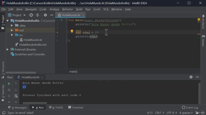206x115 pixels.
Task: Collapse the src folder
Action: (x=12, y=35)
